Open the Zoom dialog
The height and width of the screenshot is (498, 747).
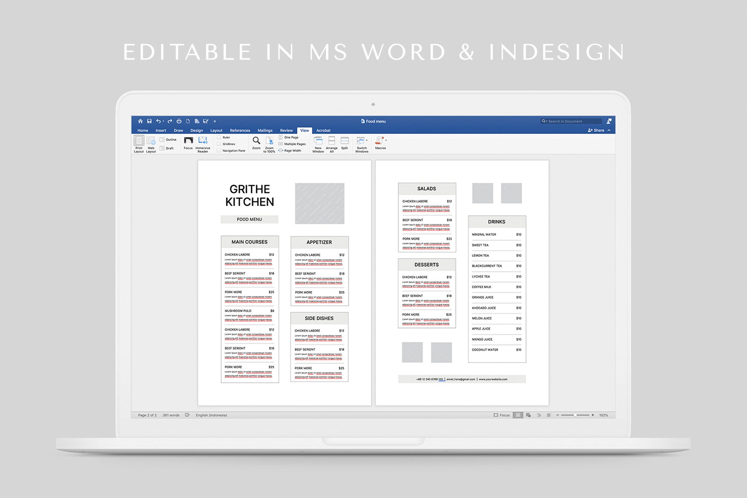click(256, 142)
